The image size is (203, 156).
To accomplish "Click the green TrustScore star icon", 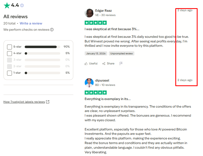I will pyautogui.click(x=7, y=5).
